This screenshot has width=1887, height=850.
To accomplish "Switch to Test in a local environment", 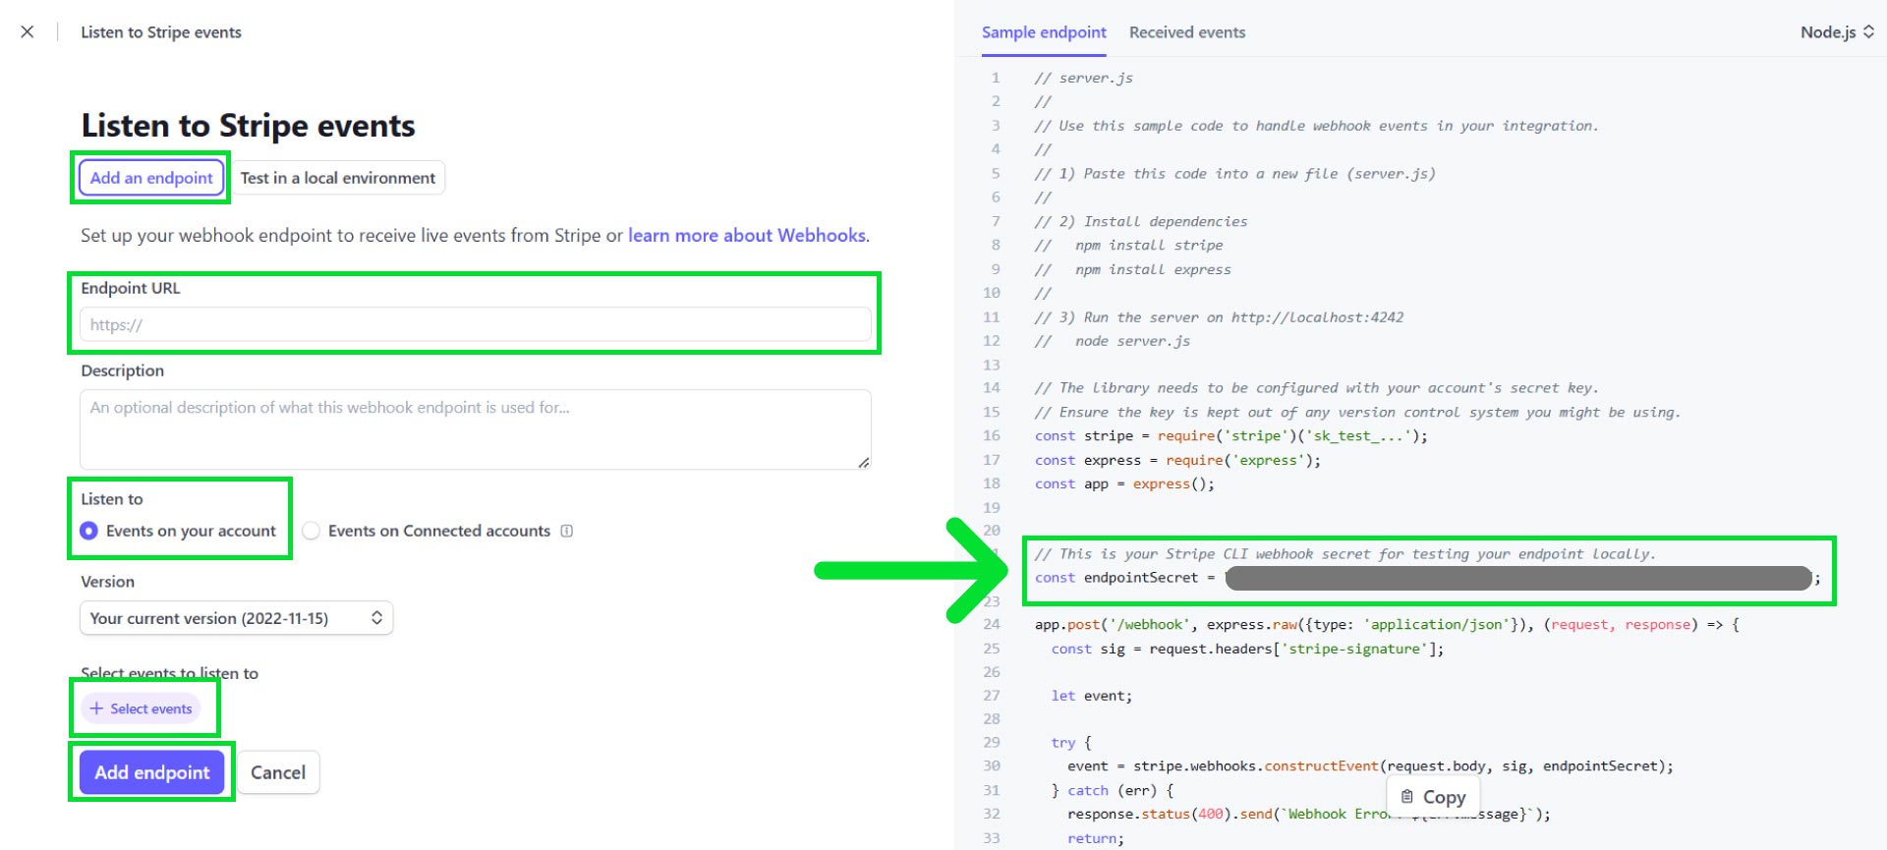I will [337, 178].
